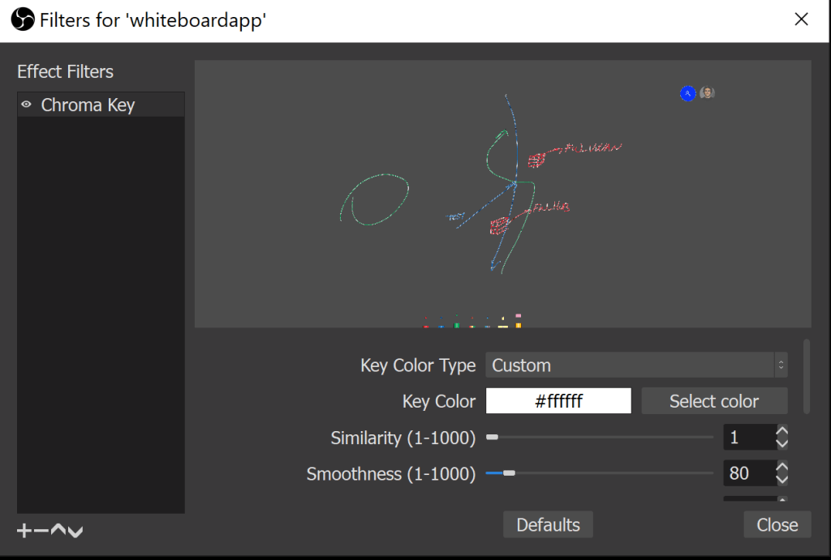Remove selected filter with minus icon
This screenshot has height=560, width=831.
(41, 531)
